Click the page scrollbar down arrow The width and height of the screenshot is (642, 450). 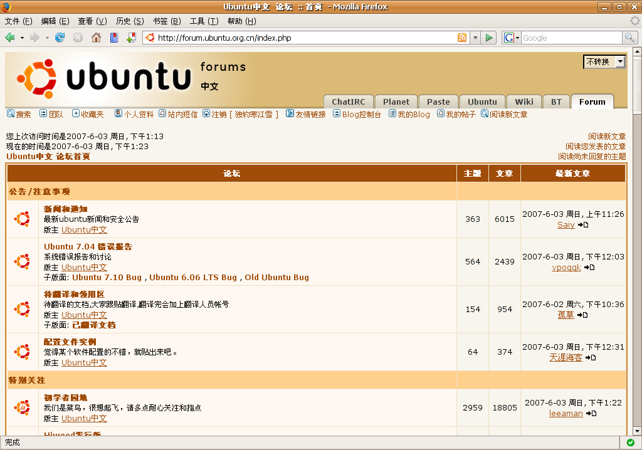pos(637,431)
